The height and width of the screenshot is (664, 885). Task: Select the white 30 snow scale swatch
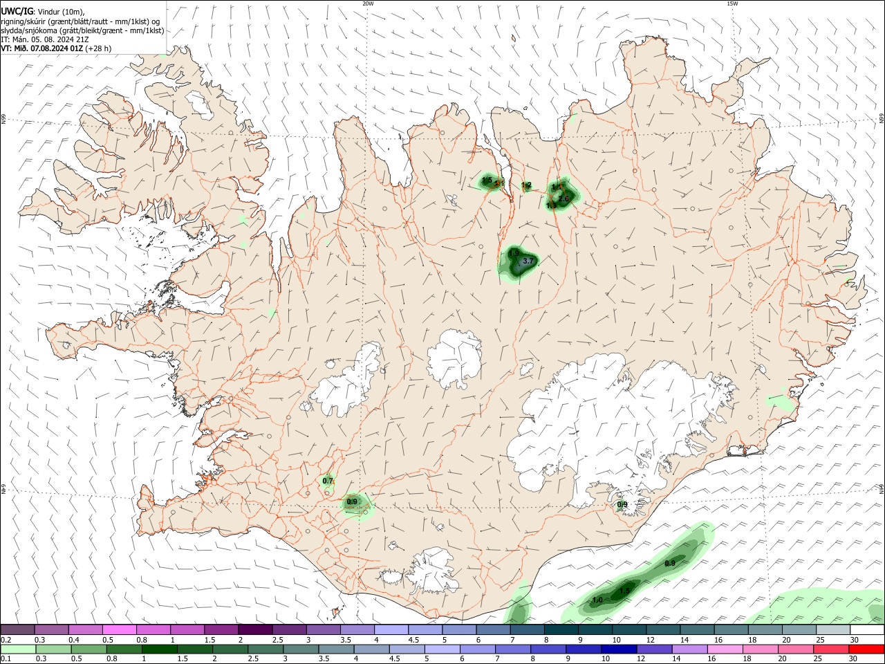[868, 629]
